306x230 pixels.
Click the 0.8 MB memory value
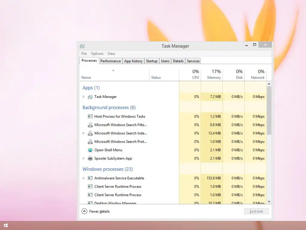tap(215, 125)
